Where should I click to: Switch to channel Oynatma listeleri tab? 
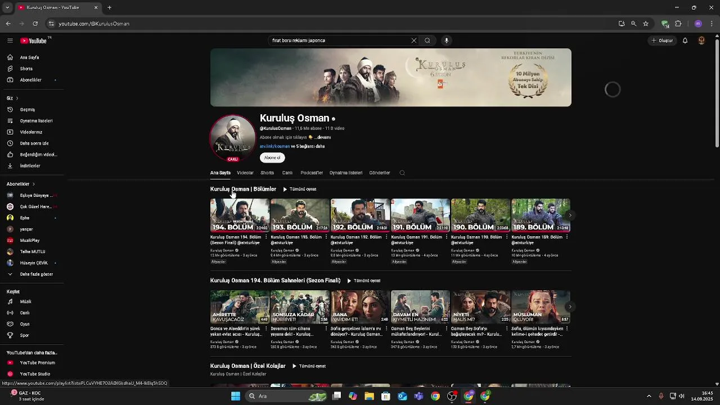[346, 173]
